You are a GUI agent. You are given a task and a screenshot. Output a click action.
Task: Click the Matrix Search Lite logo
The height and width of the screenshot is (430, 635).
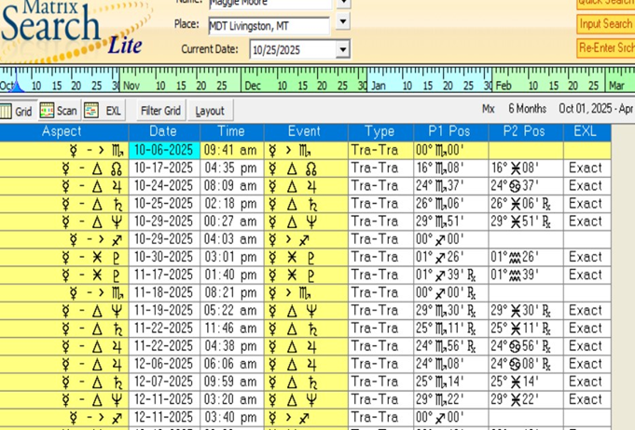[70, 28]
